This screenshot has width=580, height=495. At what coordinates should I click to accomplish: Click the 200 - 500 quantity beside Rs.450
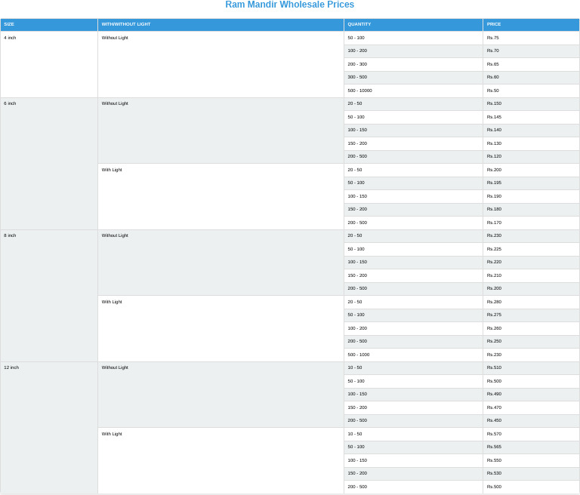click(x=413, y=420)
